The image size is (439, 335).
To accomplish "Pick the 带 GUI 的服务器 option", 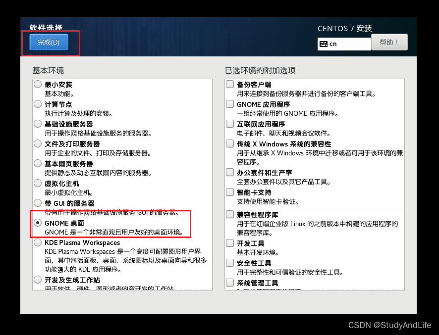I will click(38, 203).
